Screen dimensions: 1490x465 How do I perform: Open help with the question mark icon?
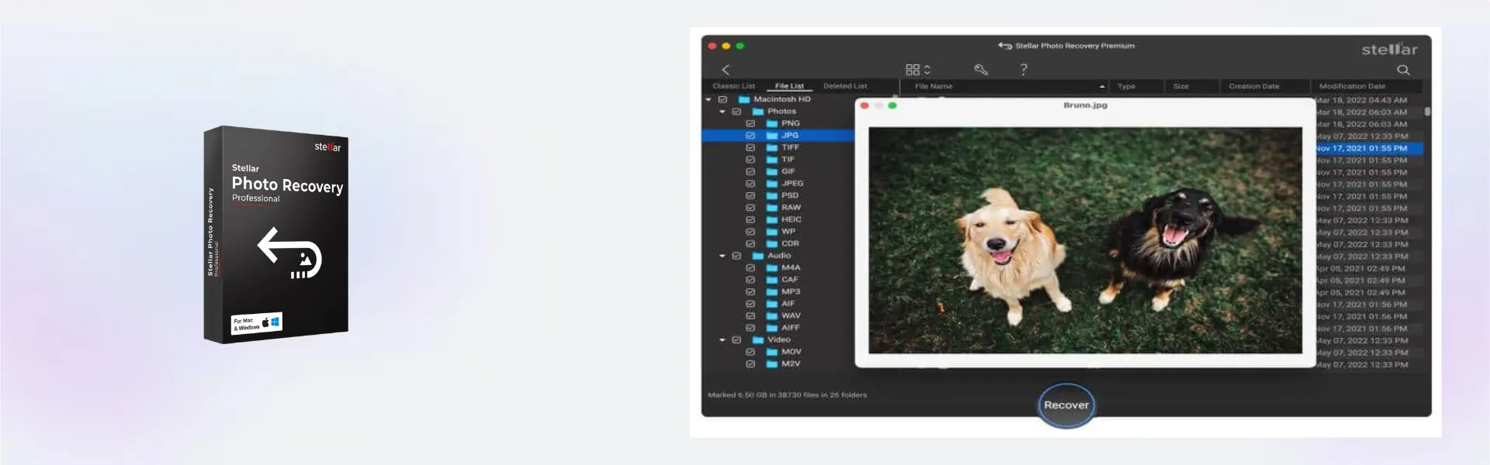(1024, 70)
